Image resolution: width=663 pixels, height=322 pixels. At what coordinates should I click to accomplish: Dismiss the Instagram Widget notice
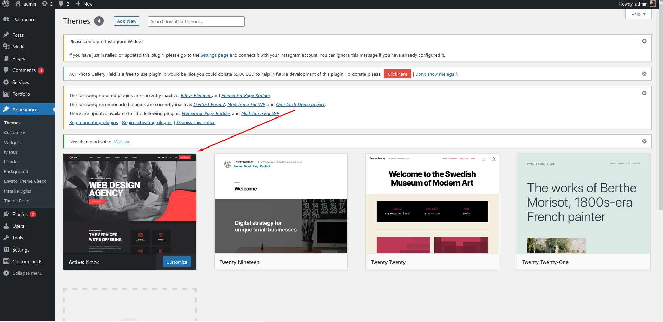pos(644,41)
